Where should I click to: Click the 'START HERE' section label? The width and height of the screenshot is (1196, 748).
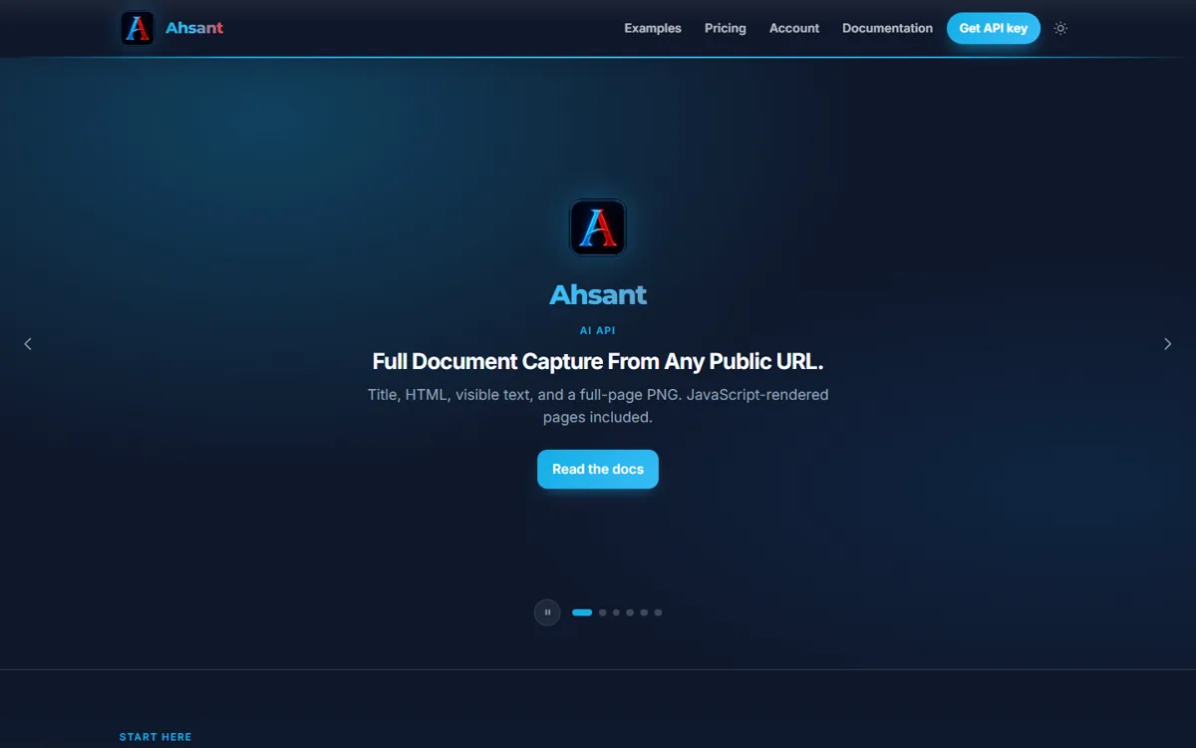[x=155, y=737]
